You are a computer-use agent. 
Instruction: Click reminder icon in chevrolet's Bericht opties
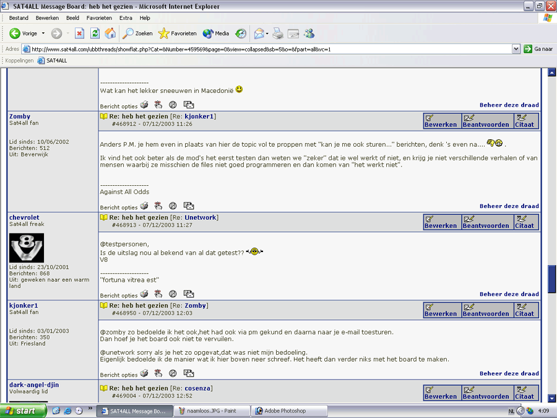158,294
